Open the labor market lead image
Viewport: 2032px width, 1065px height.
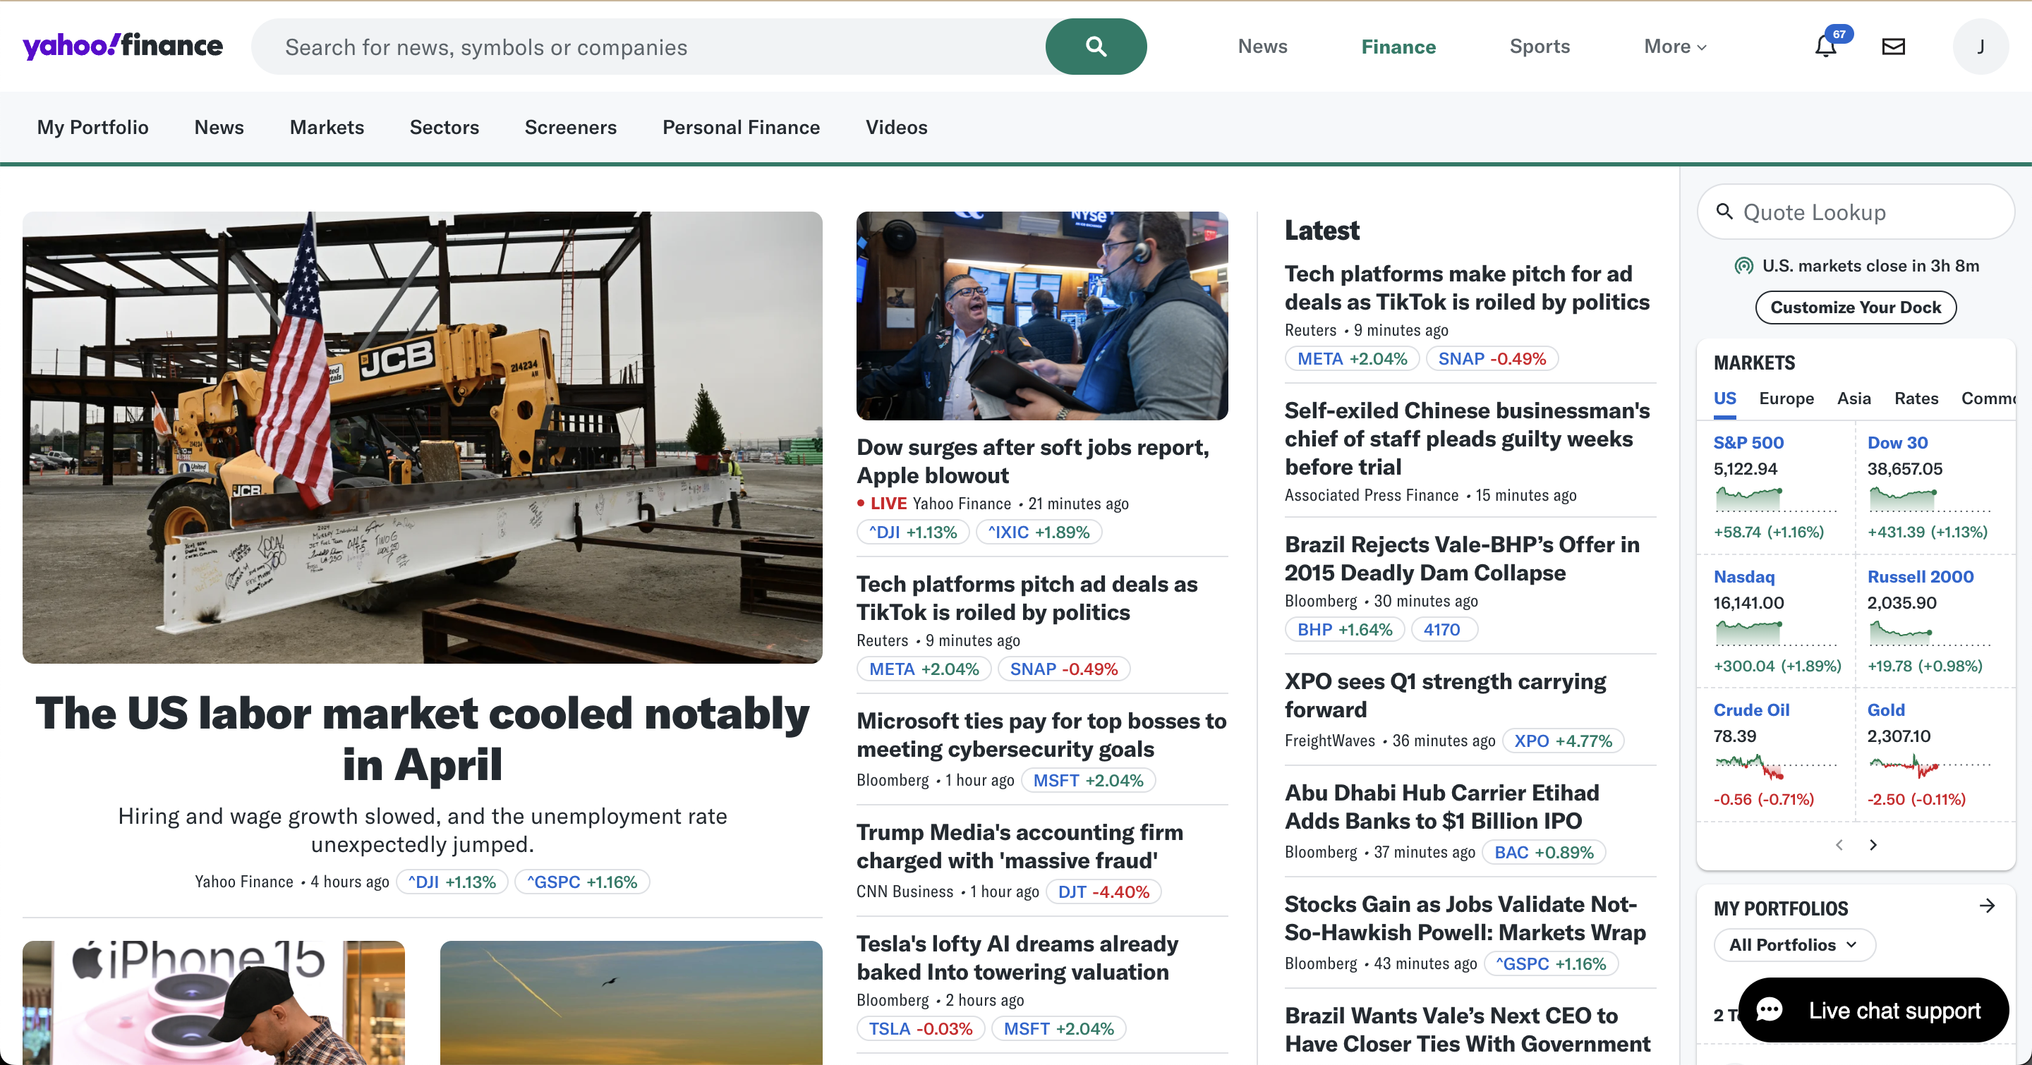(x=422, y=437)
